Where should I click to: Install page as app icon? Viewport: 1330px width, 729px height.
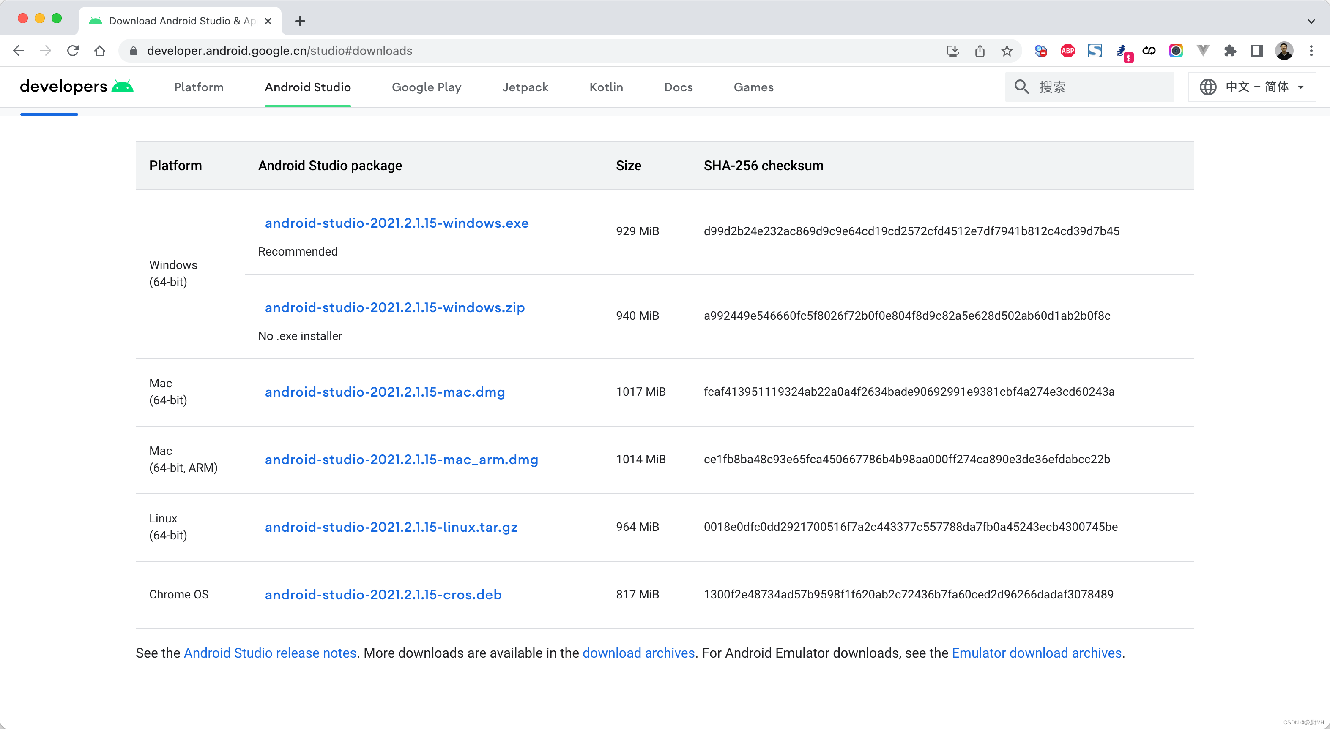click(952, 51)
